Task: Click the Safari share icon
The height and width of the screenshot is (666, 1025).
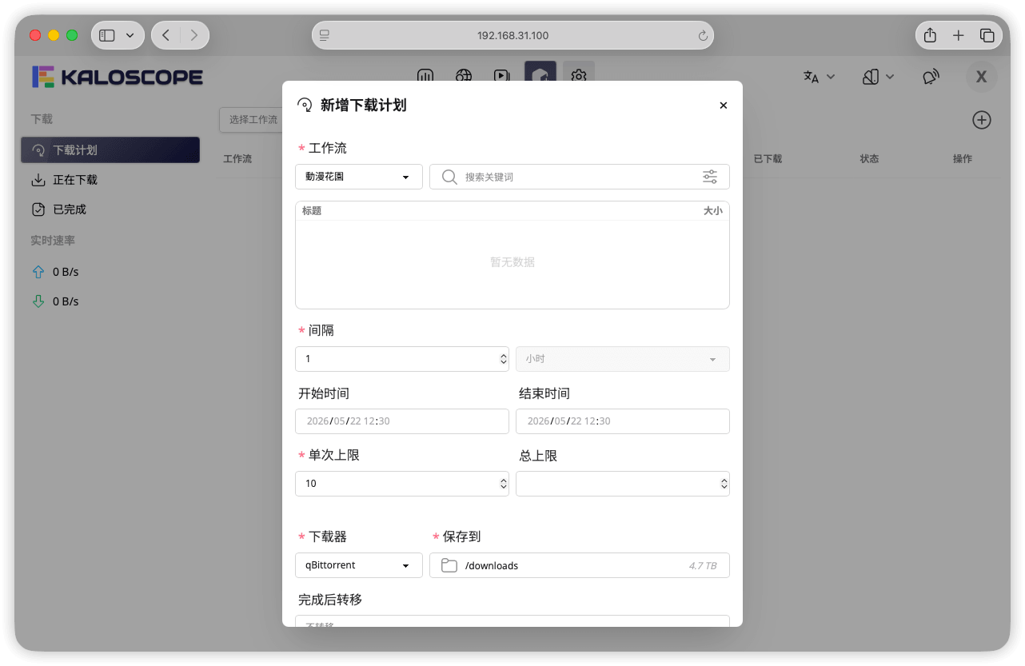Action: (x=930, y=35)
